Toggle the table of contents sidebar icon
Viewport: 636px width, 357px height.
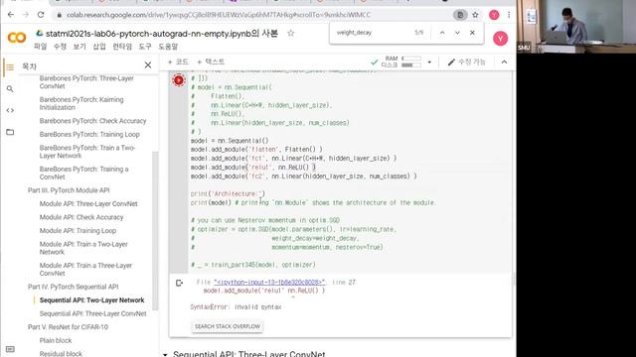pyautogui.click(x=10, y=66)
